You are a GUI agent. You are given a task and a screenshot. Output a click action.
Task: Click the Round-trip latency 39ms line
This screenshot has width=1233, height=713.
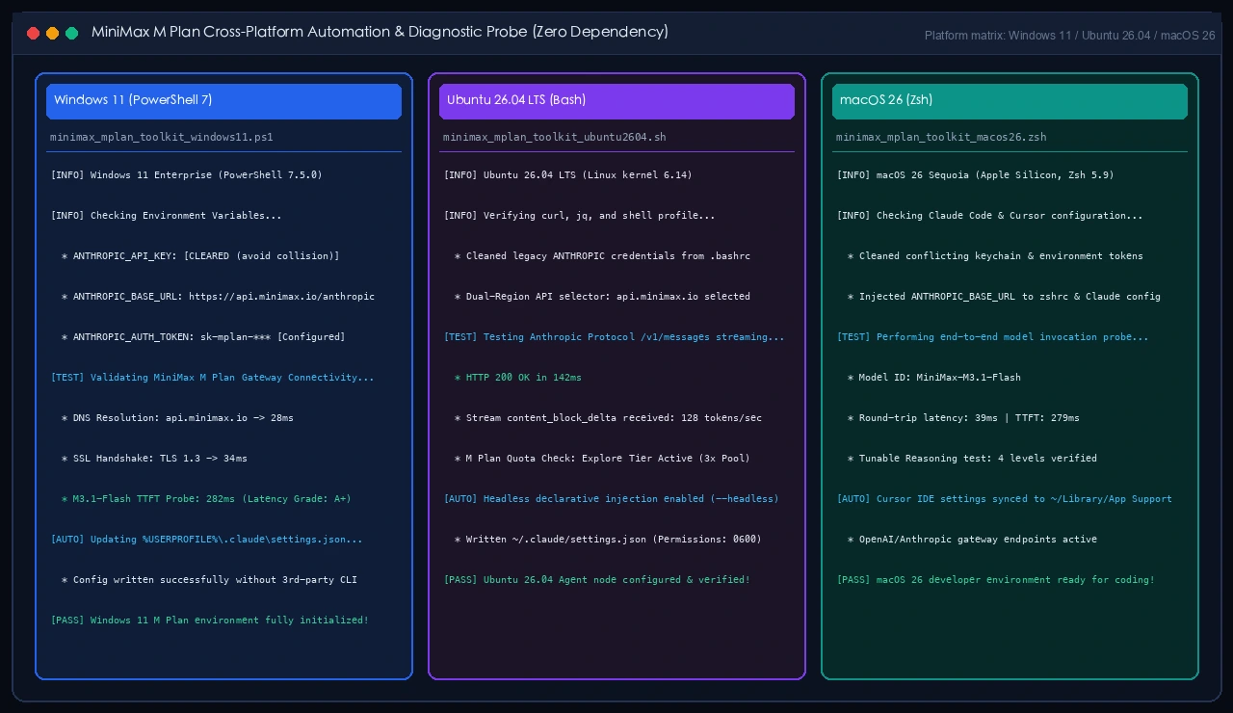pos(963,418)
